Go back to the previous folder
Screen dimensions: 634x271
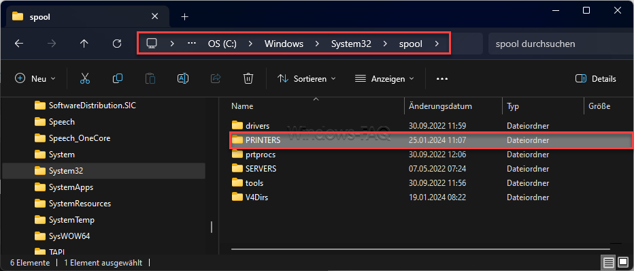click(19, 44)
